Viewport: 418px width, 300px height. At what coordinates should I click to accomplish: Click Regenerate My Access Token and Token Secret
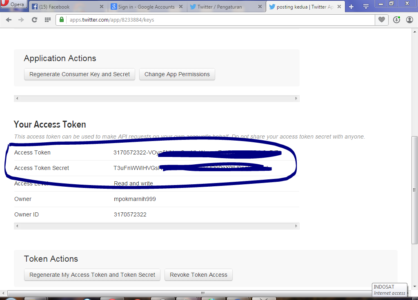tap(92, 275)
